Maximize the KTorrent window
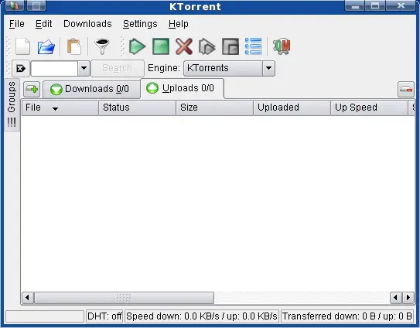The width and height of the screenshot is (420, 328). (x=375, y=5)
